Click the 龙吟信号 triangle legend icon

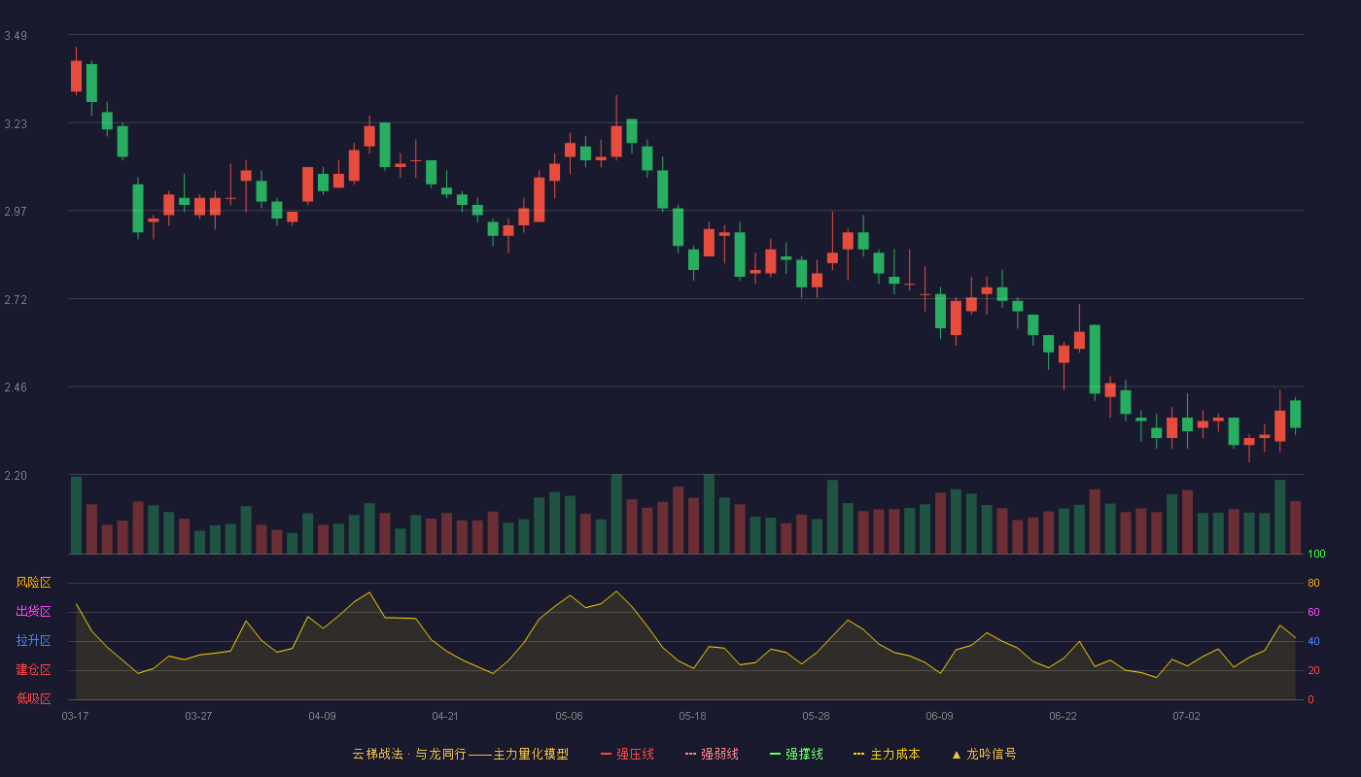[x=956, y=754]
